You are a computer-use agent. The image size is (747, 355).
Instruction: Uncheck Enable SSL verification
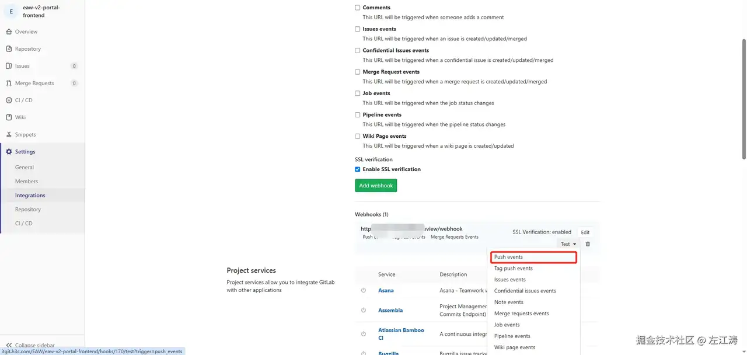358,169
